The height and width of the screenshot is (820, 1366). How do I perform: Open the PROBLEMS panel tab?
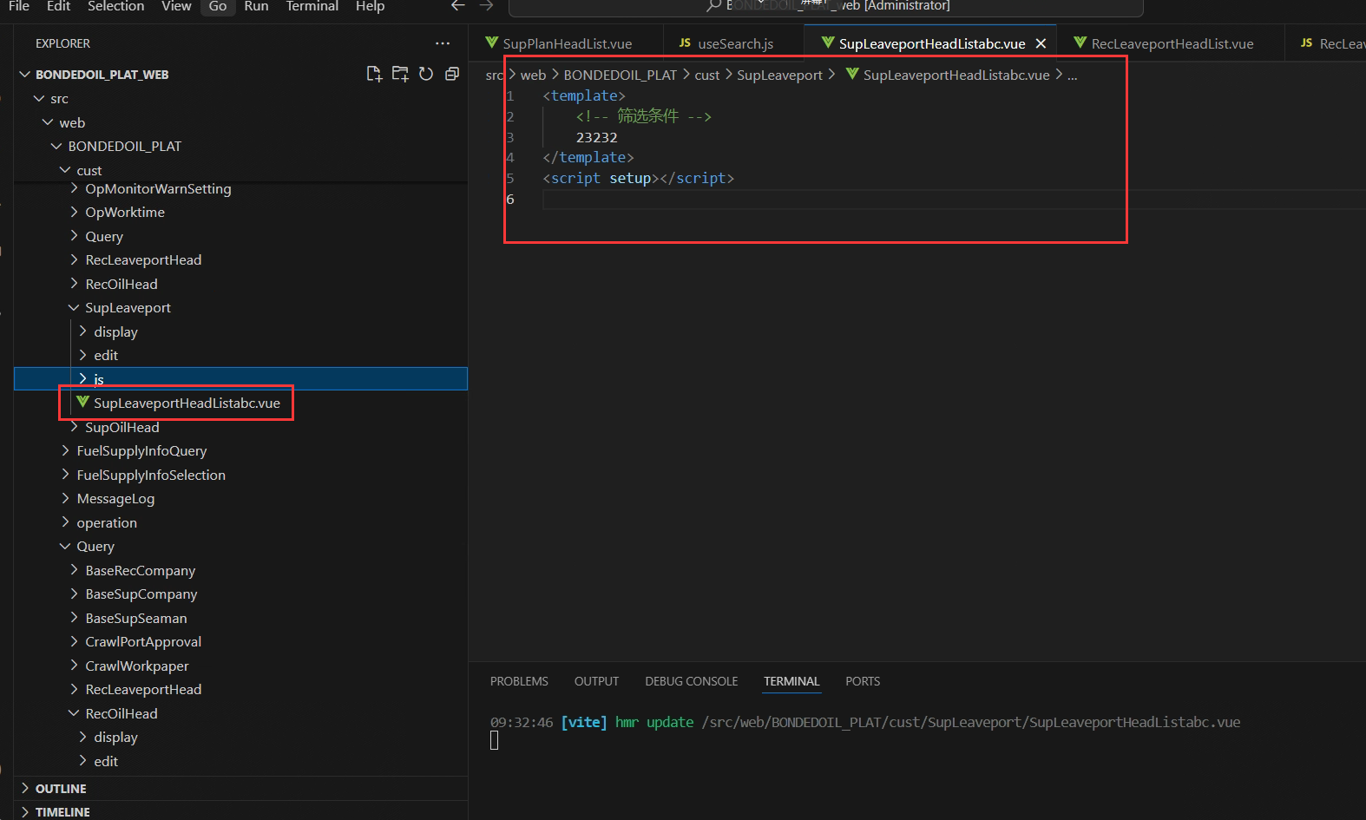point(519,681)
